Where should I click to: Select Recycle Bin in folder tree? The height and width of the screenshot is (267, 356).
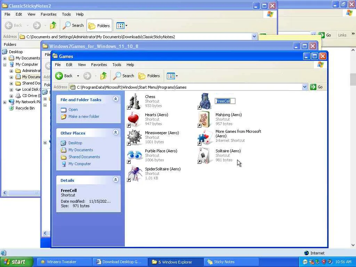tap(25, 108)
